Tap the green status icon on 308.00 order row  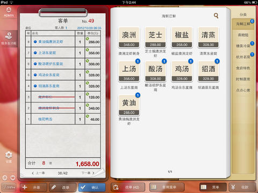[88, 61]
